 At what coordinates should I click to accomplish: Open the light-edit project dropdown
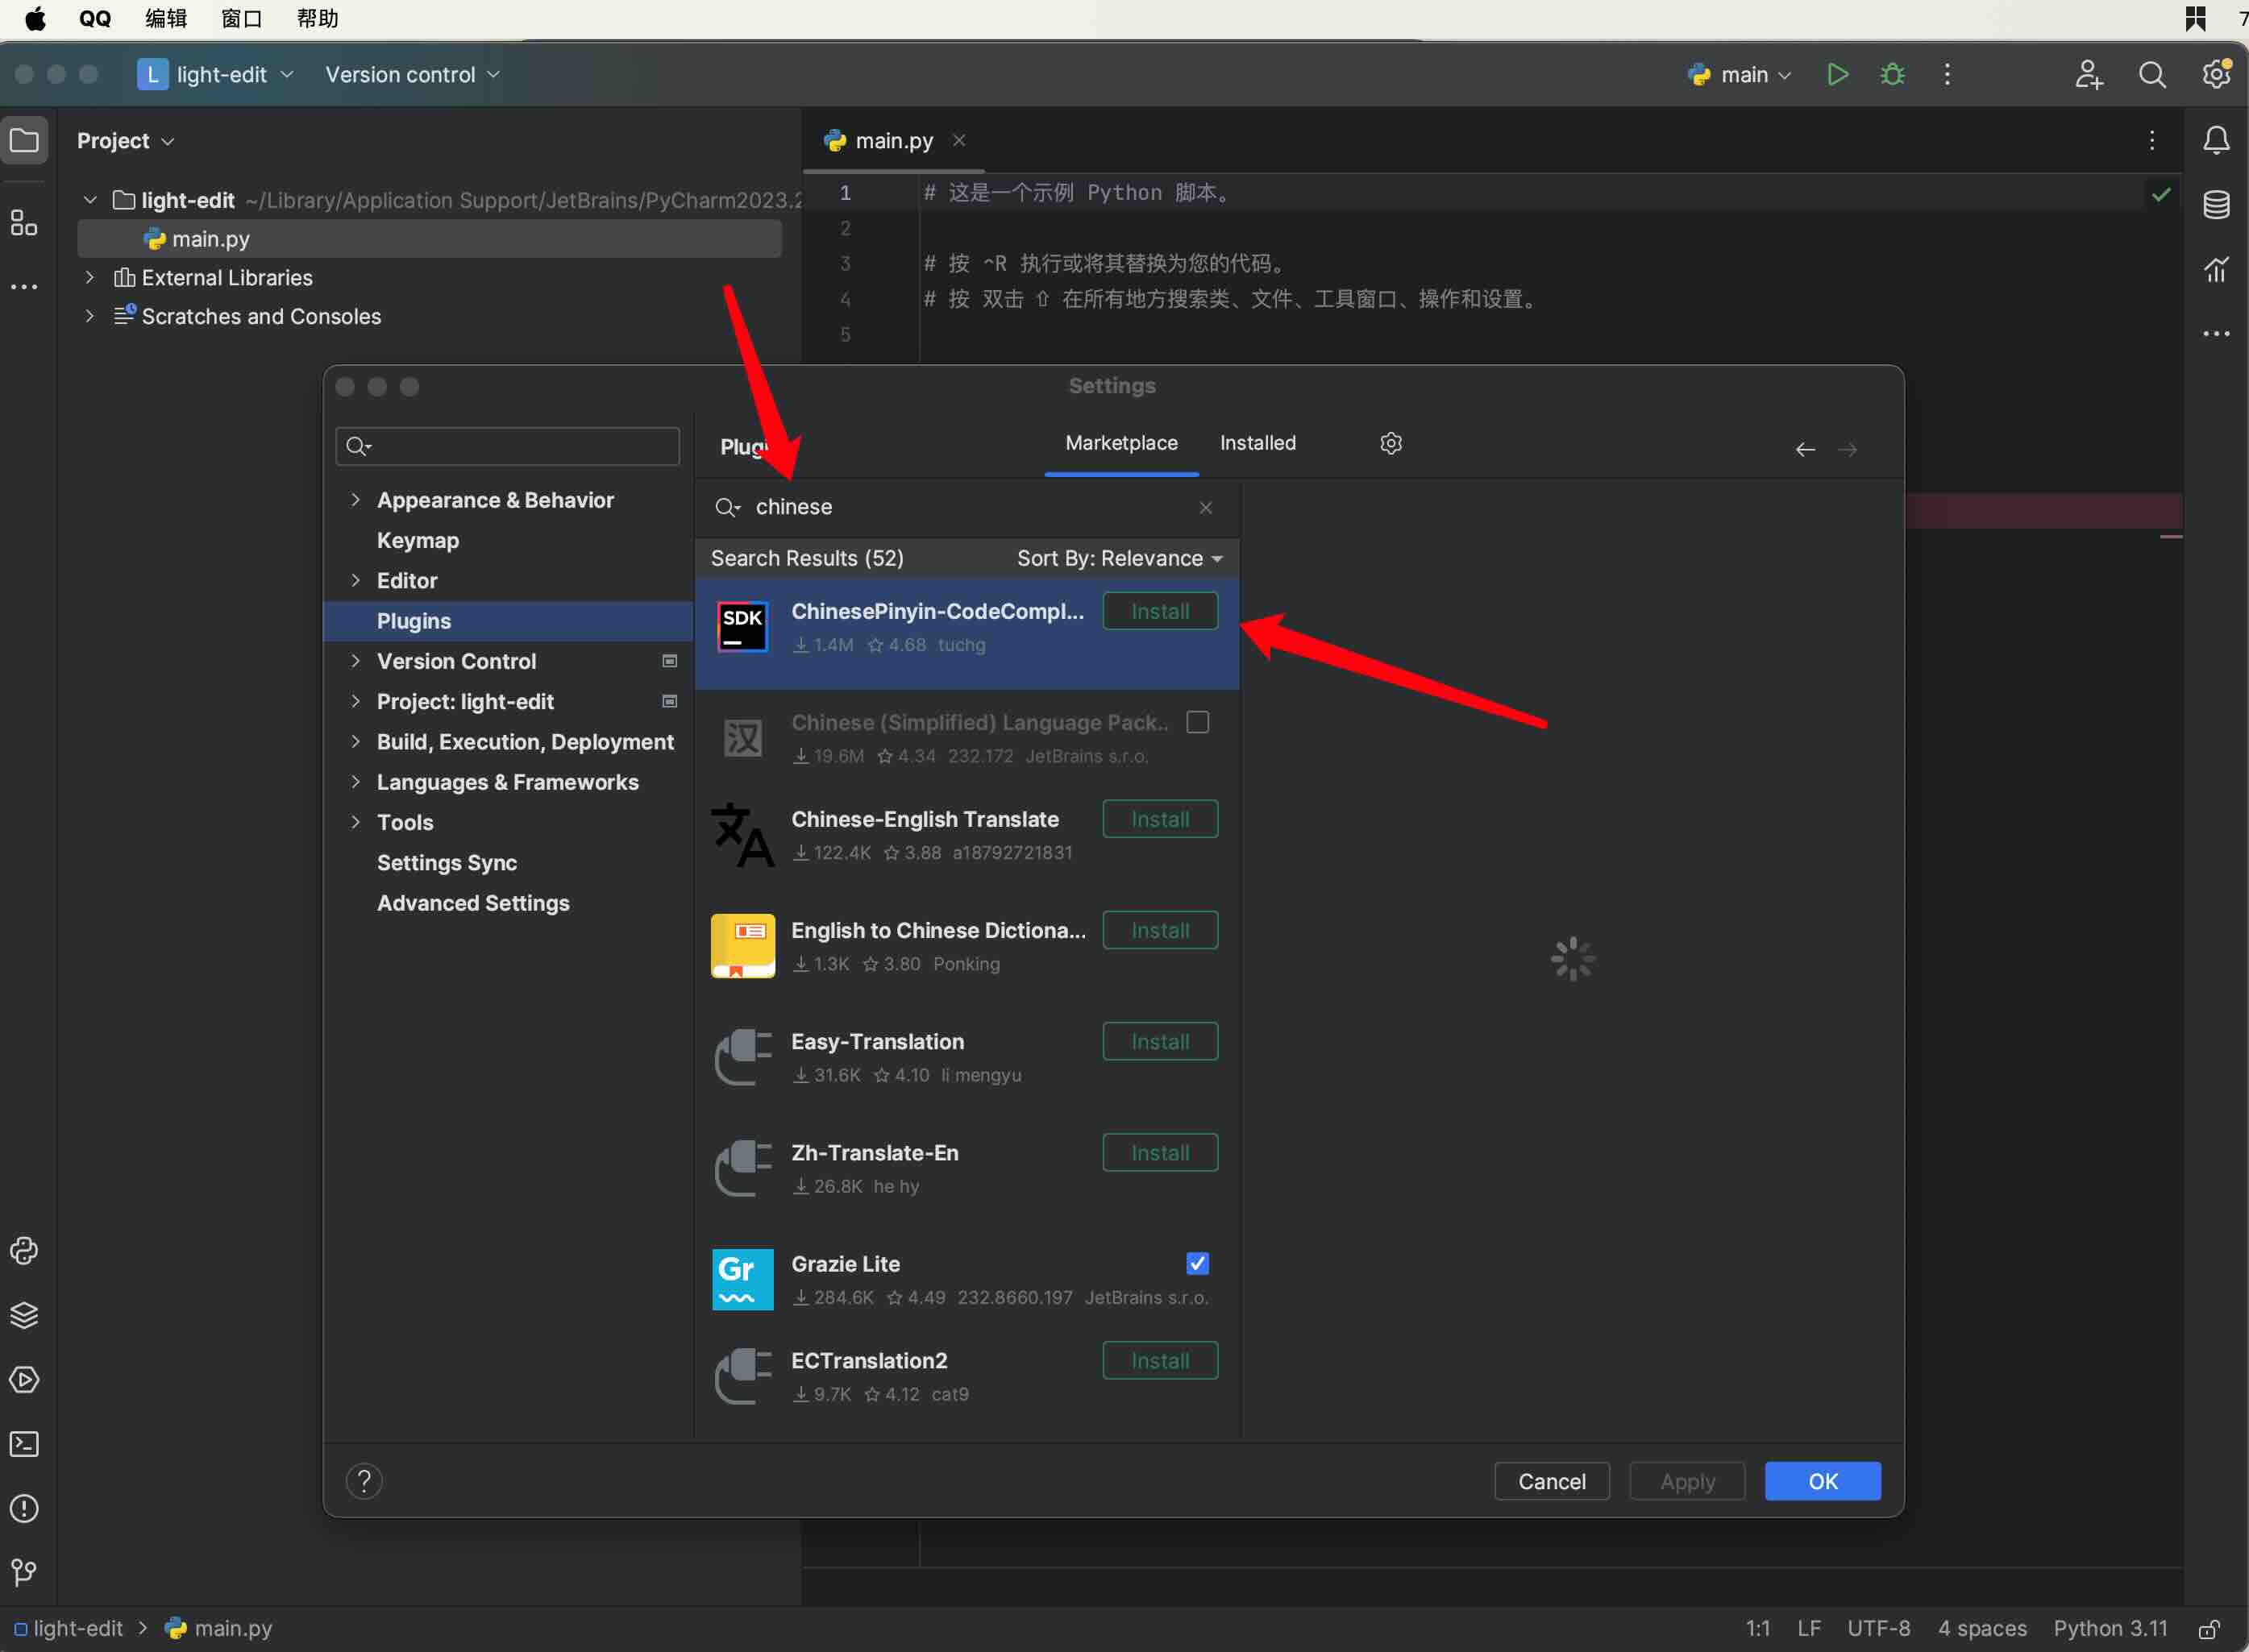coord(216,75)
